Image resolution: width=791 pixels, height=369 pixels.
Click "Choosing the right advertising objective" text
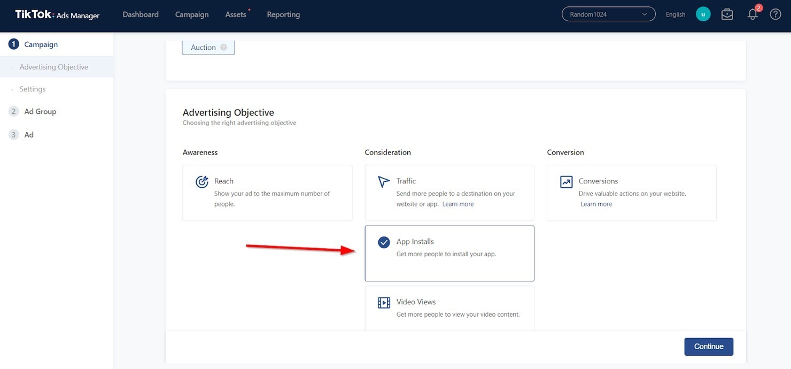click(239, 123)
